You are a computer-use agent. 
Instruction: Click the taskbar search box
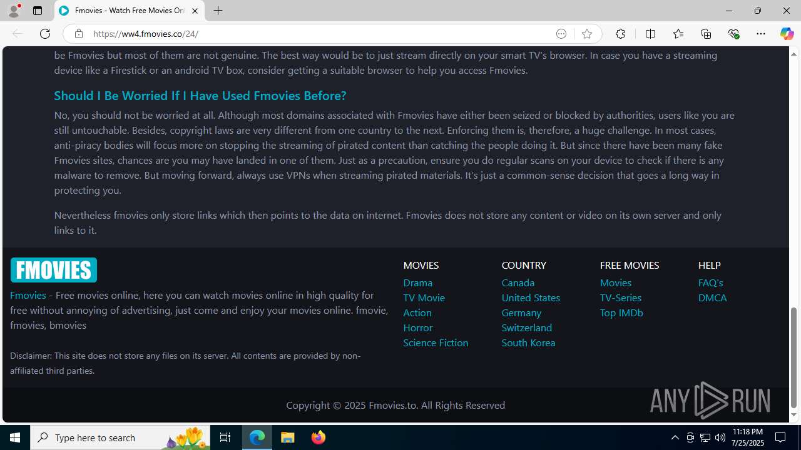click(x=120, y=437)
